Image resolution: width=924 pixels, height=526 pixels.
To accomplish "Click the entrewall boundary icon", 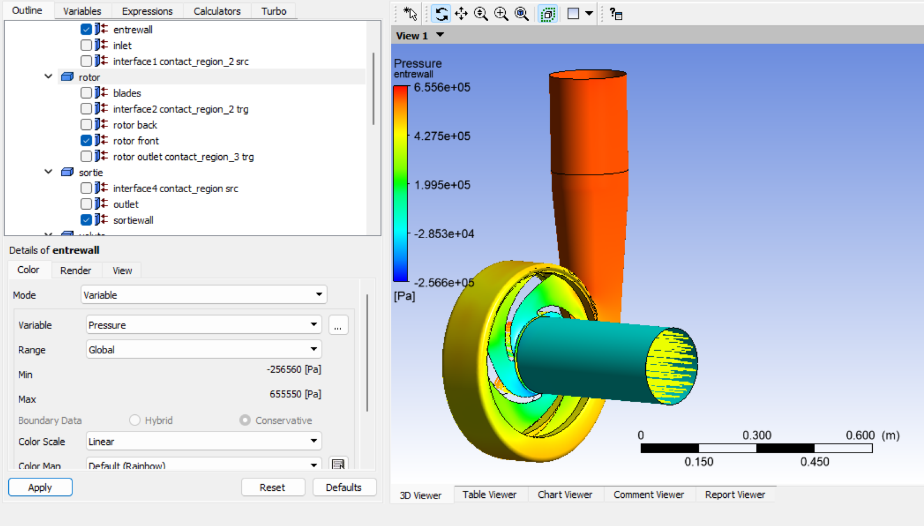I will tap(101, 29).
